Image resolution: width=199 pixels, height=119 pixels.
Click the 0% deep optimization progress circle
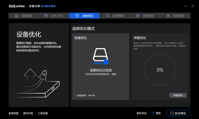pyautogui.click(x=160, y=70)
